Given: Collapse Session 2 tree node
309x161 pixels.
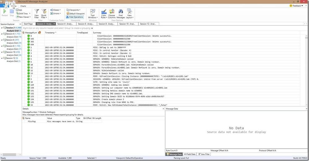Looking at the screenshot, I should click(2, 28).
